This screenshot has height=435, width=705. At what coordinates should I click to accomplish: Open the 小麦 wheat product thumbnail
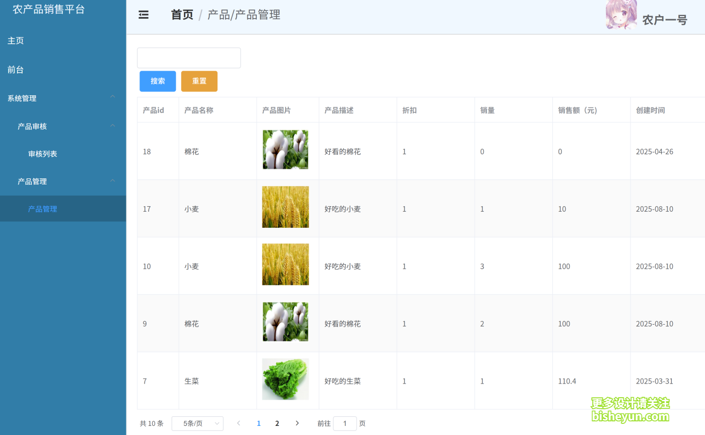click(285, 207)
